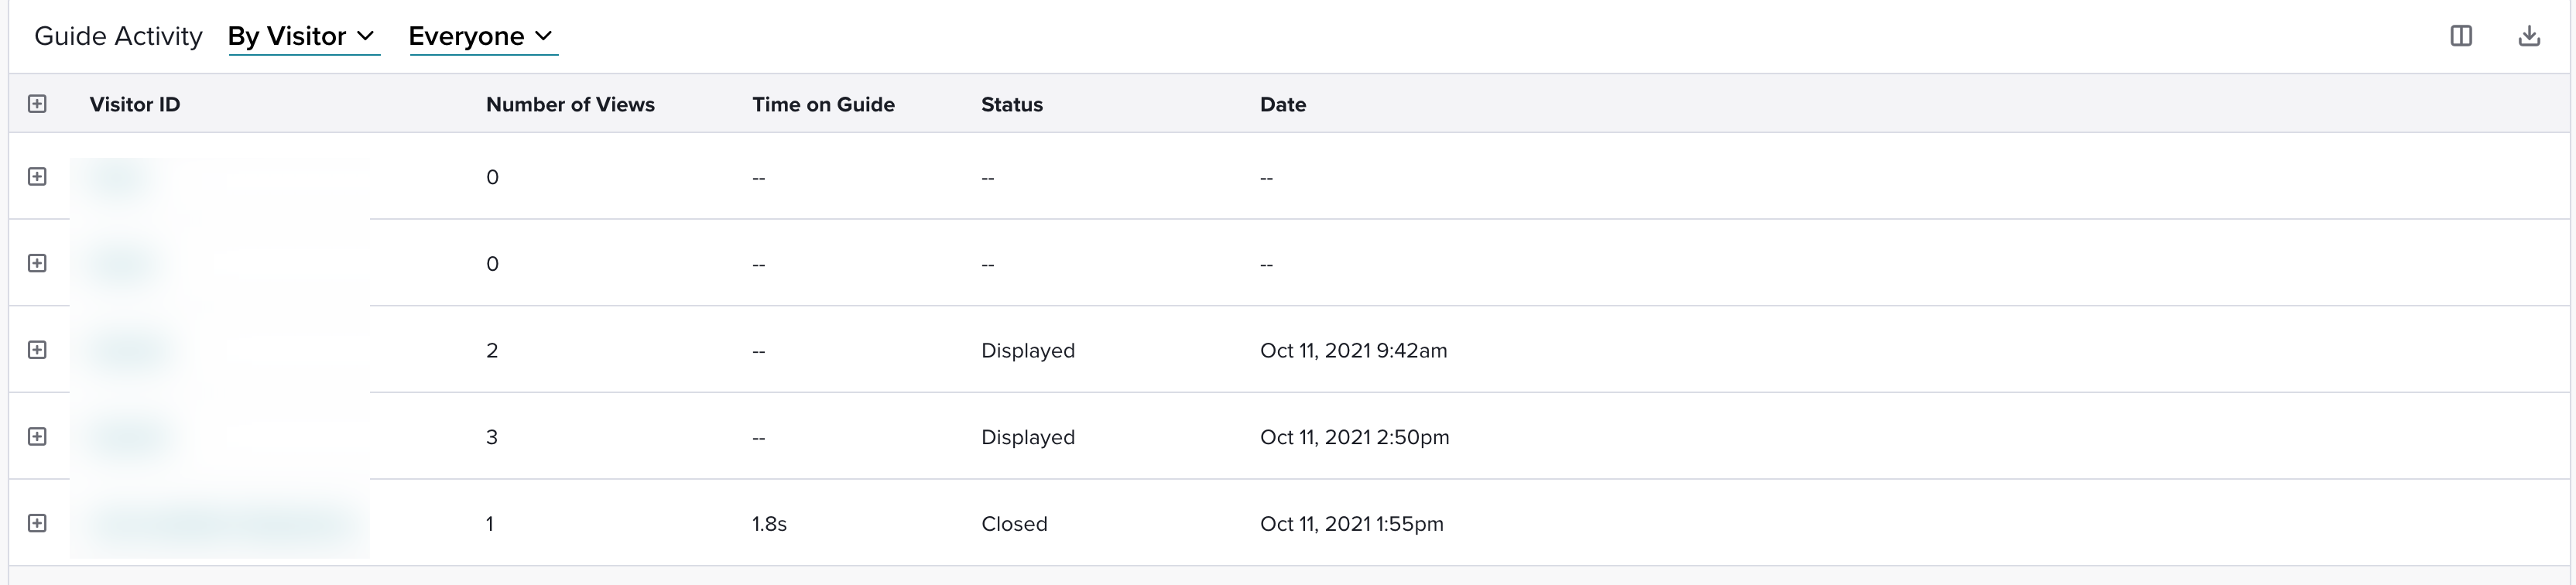Expand the first visitor row with 0 views
This screenshot has width=2576, height=585.
pyautogui.click(x=37, y=177)
